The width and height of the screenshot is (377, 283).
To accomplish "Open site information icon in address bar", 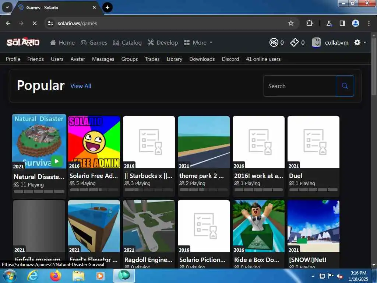I will click(50, 23).
